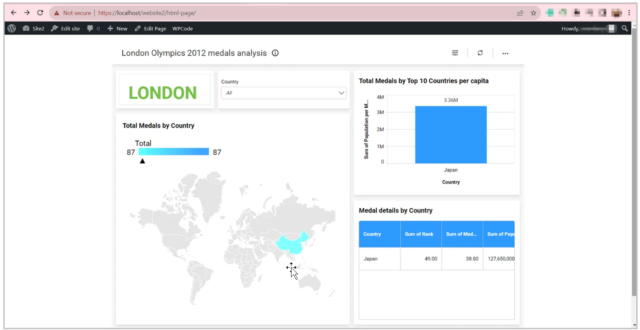Open the dashboard filter settings icon

(x=455, y=53)
